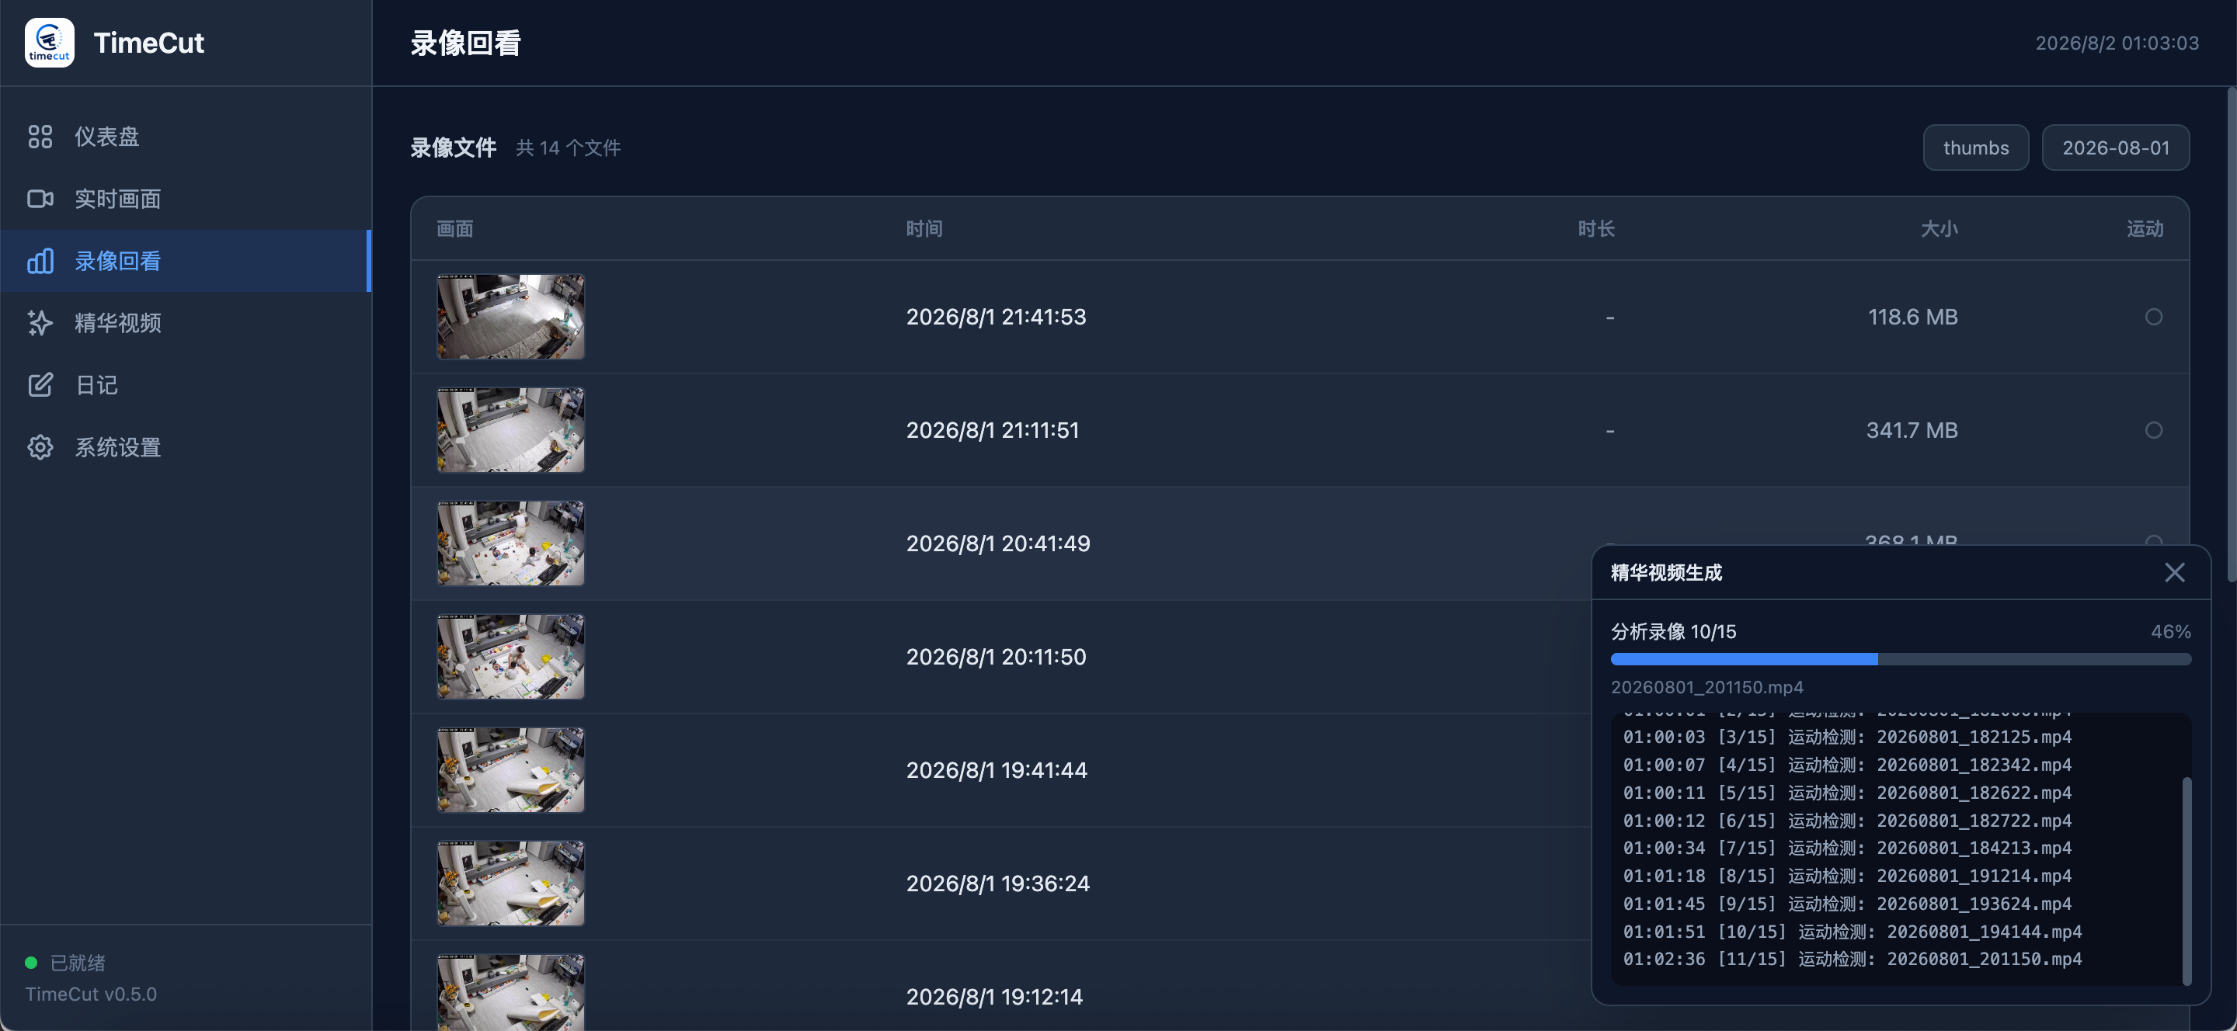Open the 精华视频 sparkle icon
Image resolution: width=2237 pixels, height=1031 pixels.
[40, 323]
